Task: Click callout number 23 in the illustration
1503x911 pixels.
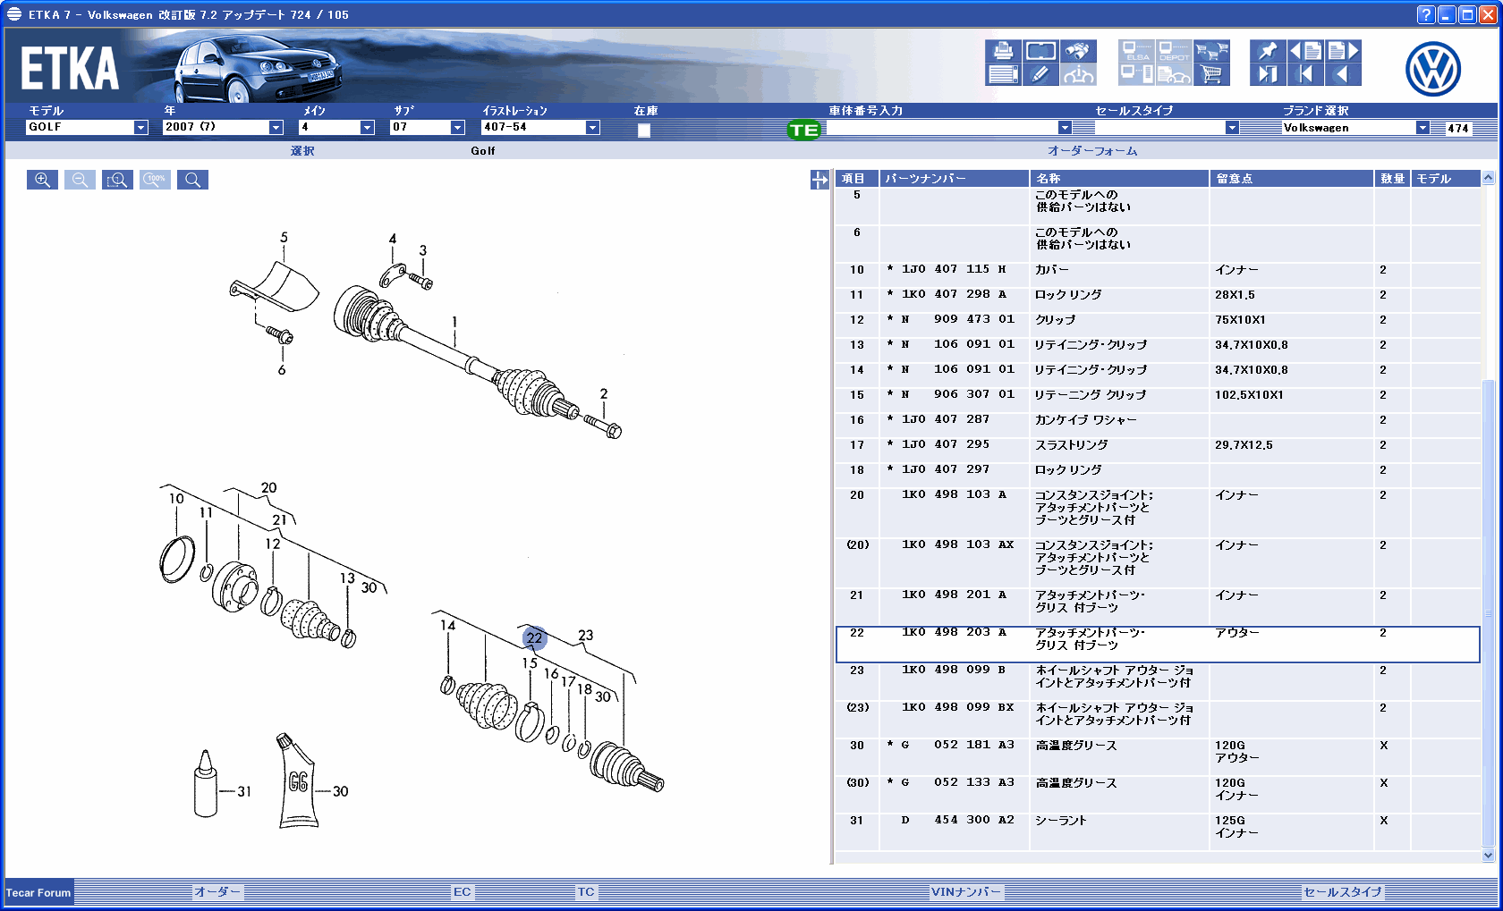Action: [586, 636]
